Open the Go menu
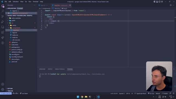Viewport: 176px width, 99px height. click(26, 2)
